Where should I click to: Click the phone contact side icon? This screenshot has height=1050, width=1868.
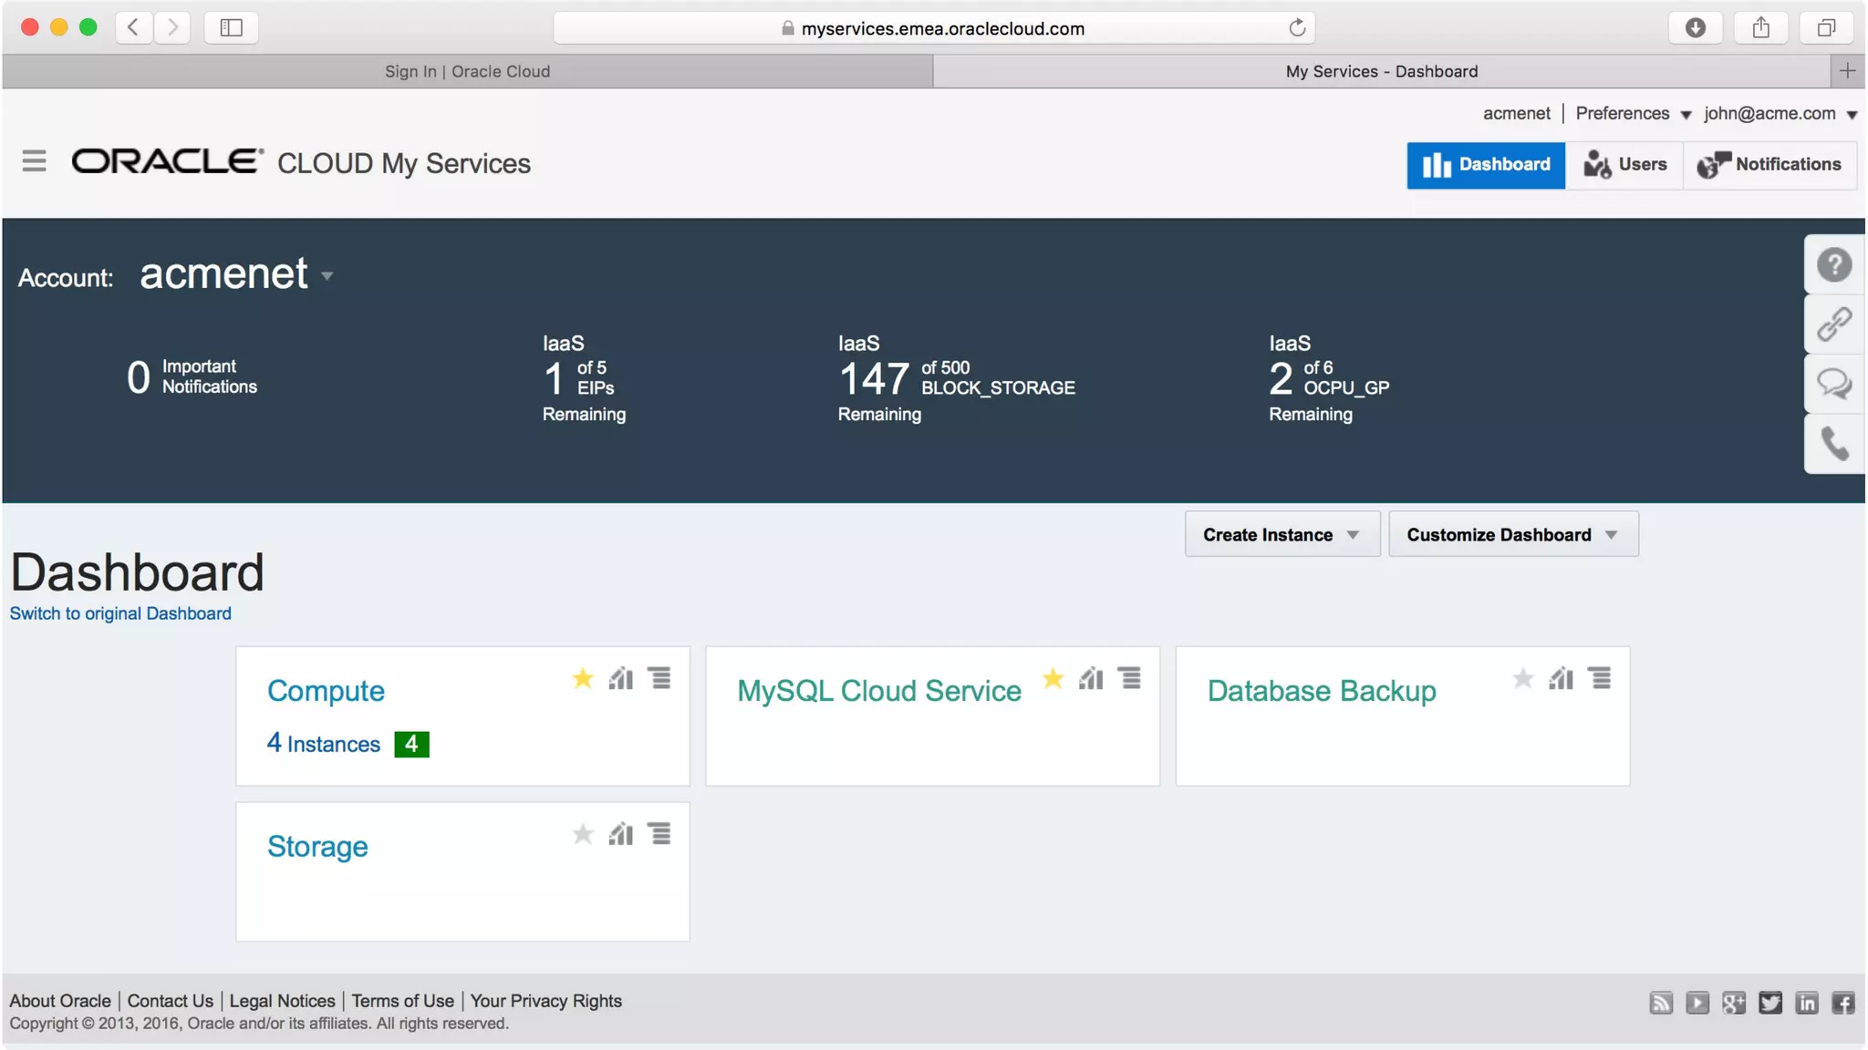tap(1833, 444)
